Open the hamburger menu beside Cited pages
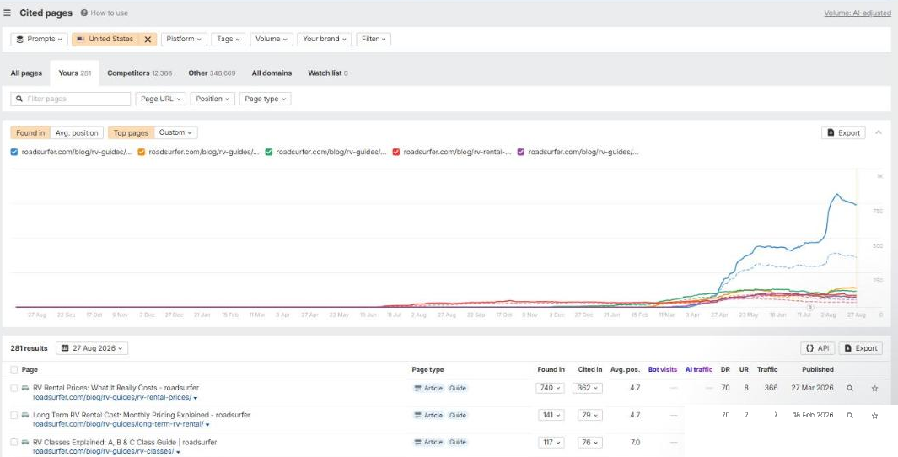This screenshot has width=898, height=457. pyautogui.click(x=7, y=13)
